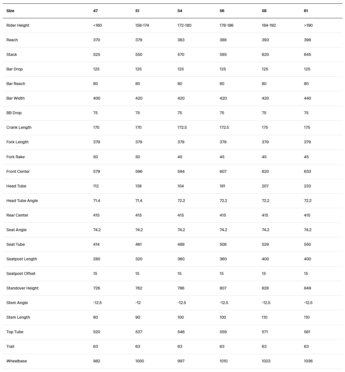Select Reach value 398 for size 61
This screenshot has height=372, width=345.
point(307,40)
